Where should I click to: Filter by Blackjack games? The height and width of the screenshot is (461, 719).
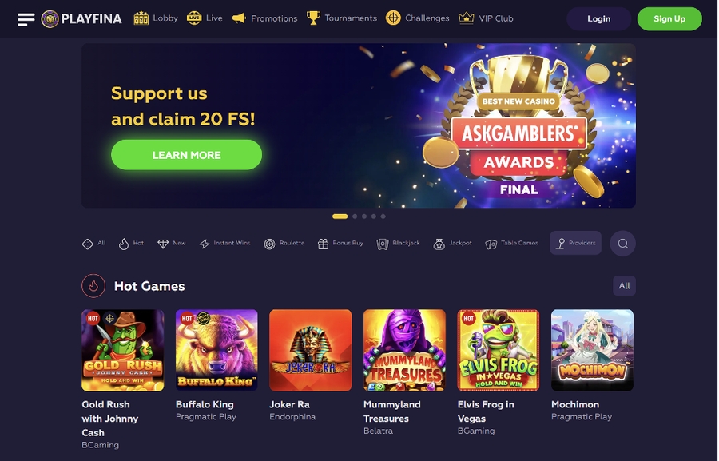click(398, 244)
